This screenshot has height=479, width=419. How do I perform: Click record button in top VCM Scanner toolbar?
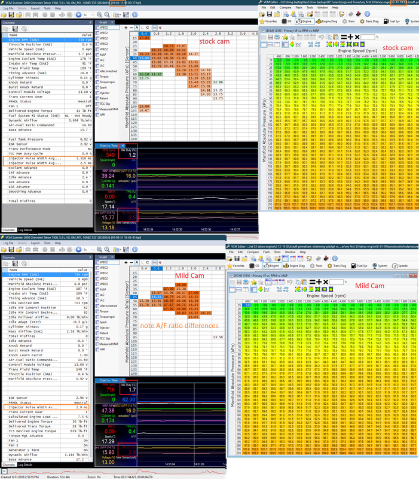coord(45,14)
